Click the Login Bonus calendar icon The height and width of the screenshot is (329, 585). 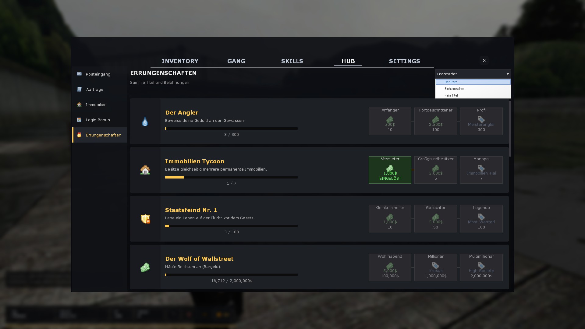coord(79,119)
